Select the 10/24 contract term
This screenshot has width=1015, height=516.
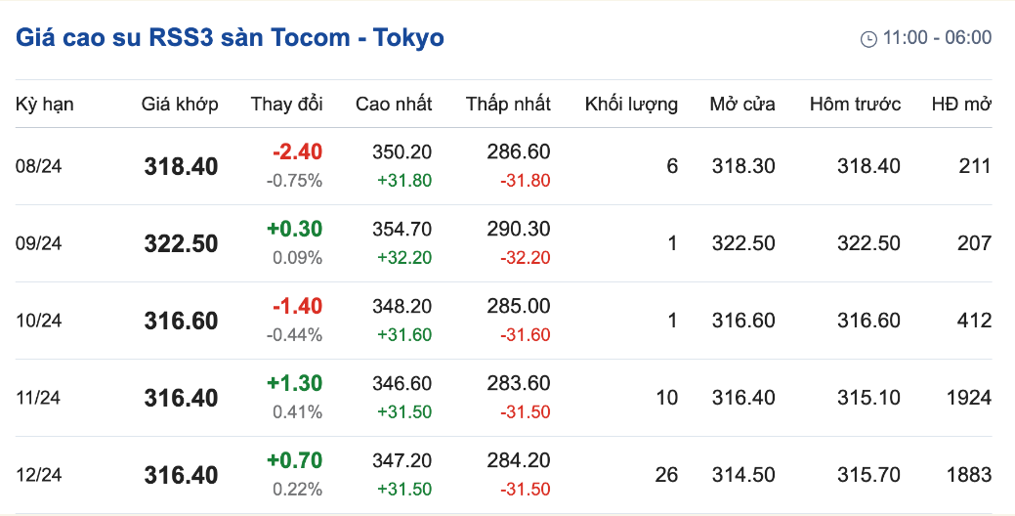coord(39,321)
